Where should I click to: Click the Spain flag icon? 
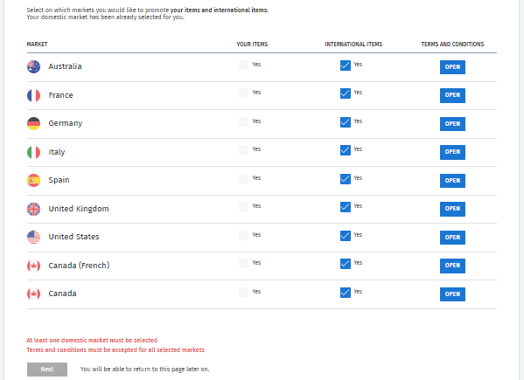pyautogui.click(x=33, y=180)
